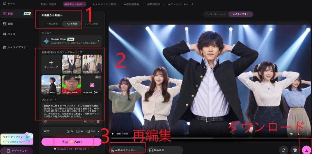The width and height of the screenshot is (312, 154).
Task: Click the 生成 2400 generate button
Action: pyautogui.click(x=71, y=142)
